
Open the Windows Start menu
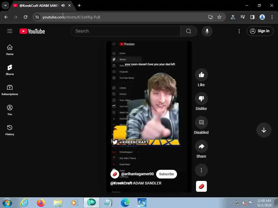pos(7,203)
